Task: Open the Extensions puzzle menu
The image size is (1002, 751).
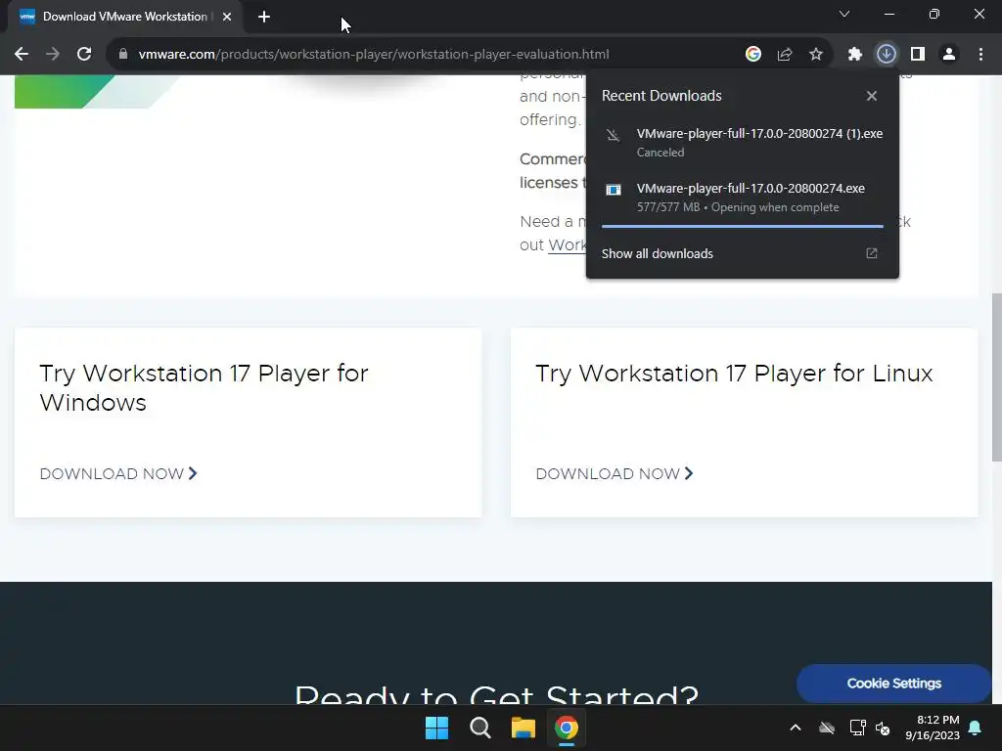Action: pyautogui.click(x=855, y=55)
